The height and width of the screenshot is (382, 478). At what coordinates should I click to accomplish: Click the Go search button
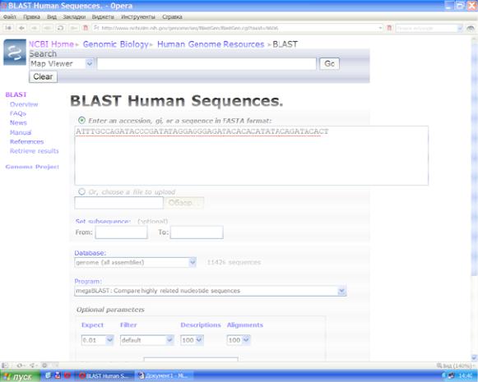(x=329, y=63)
